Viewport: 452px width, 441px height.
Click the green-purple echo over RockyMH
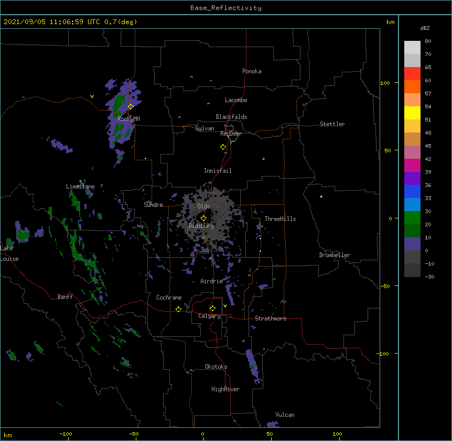[x=123, y=115]
